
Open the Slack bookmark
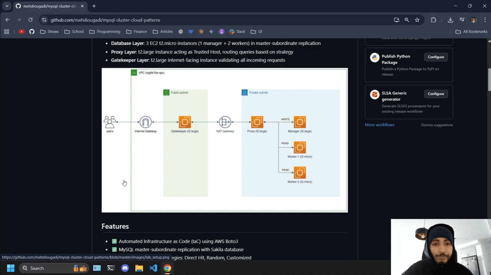(237, 32)
